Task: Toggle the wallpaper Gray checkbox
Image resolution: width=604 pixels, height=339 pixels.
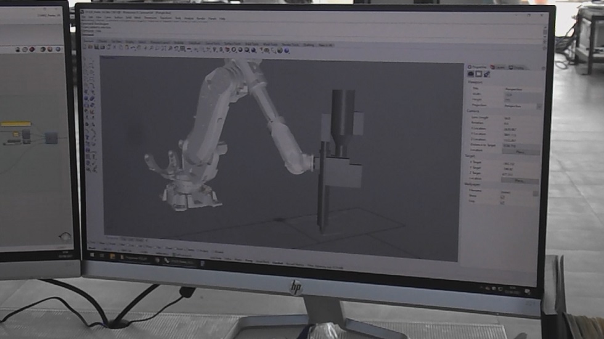Action: coord(502,202)
